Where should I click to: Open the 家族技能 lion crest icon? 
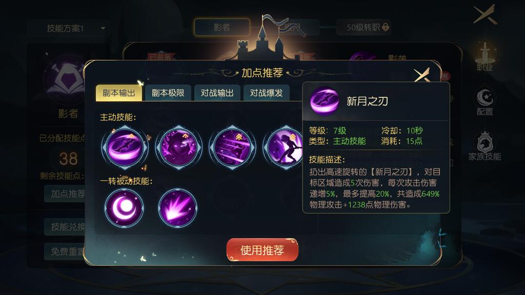(x=484, y=146)
